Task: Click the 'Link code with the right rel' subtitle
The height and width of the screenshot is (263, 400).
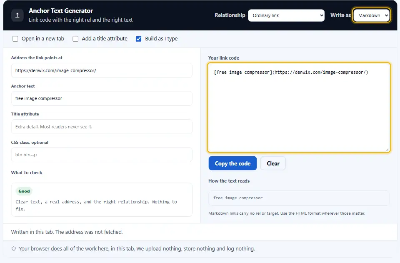Action: pos(80,20)
